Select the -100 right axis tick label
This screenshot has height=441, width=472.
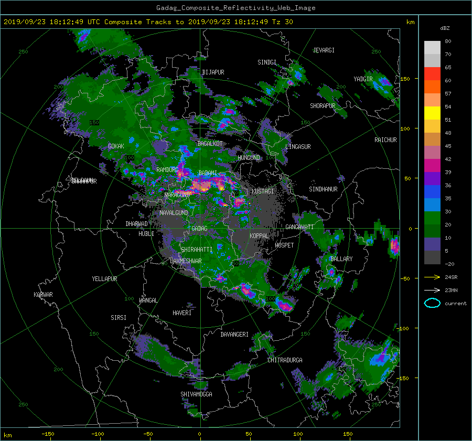pyautogui.click(x=402, y=328)
